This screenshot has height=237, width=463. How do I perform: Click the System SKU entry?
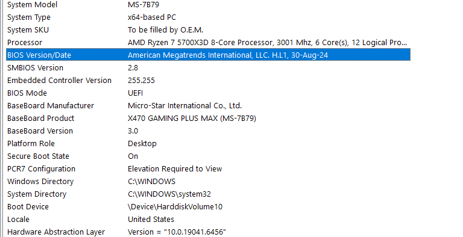208,29
